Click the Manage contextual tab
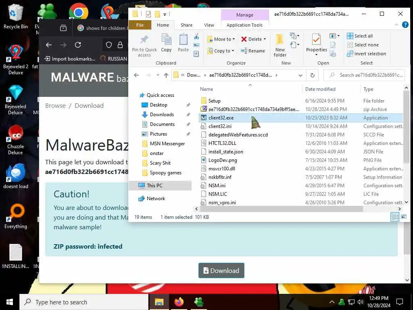 (245, 15)
